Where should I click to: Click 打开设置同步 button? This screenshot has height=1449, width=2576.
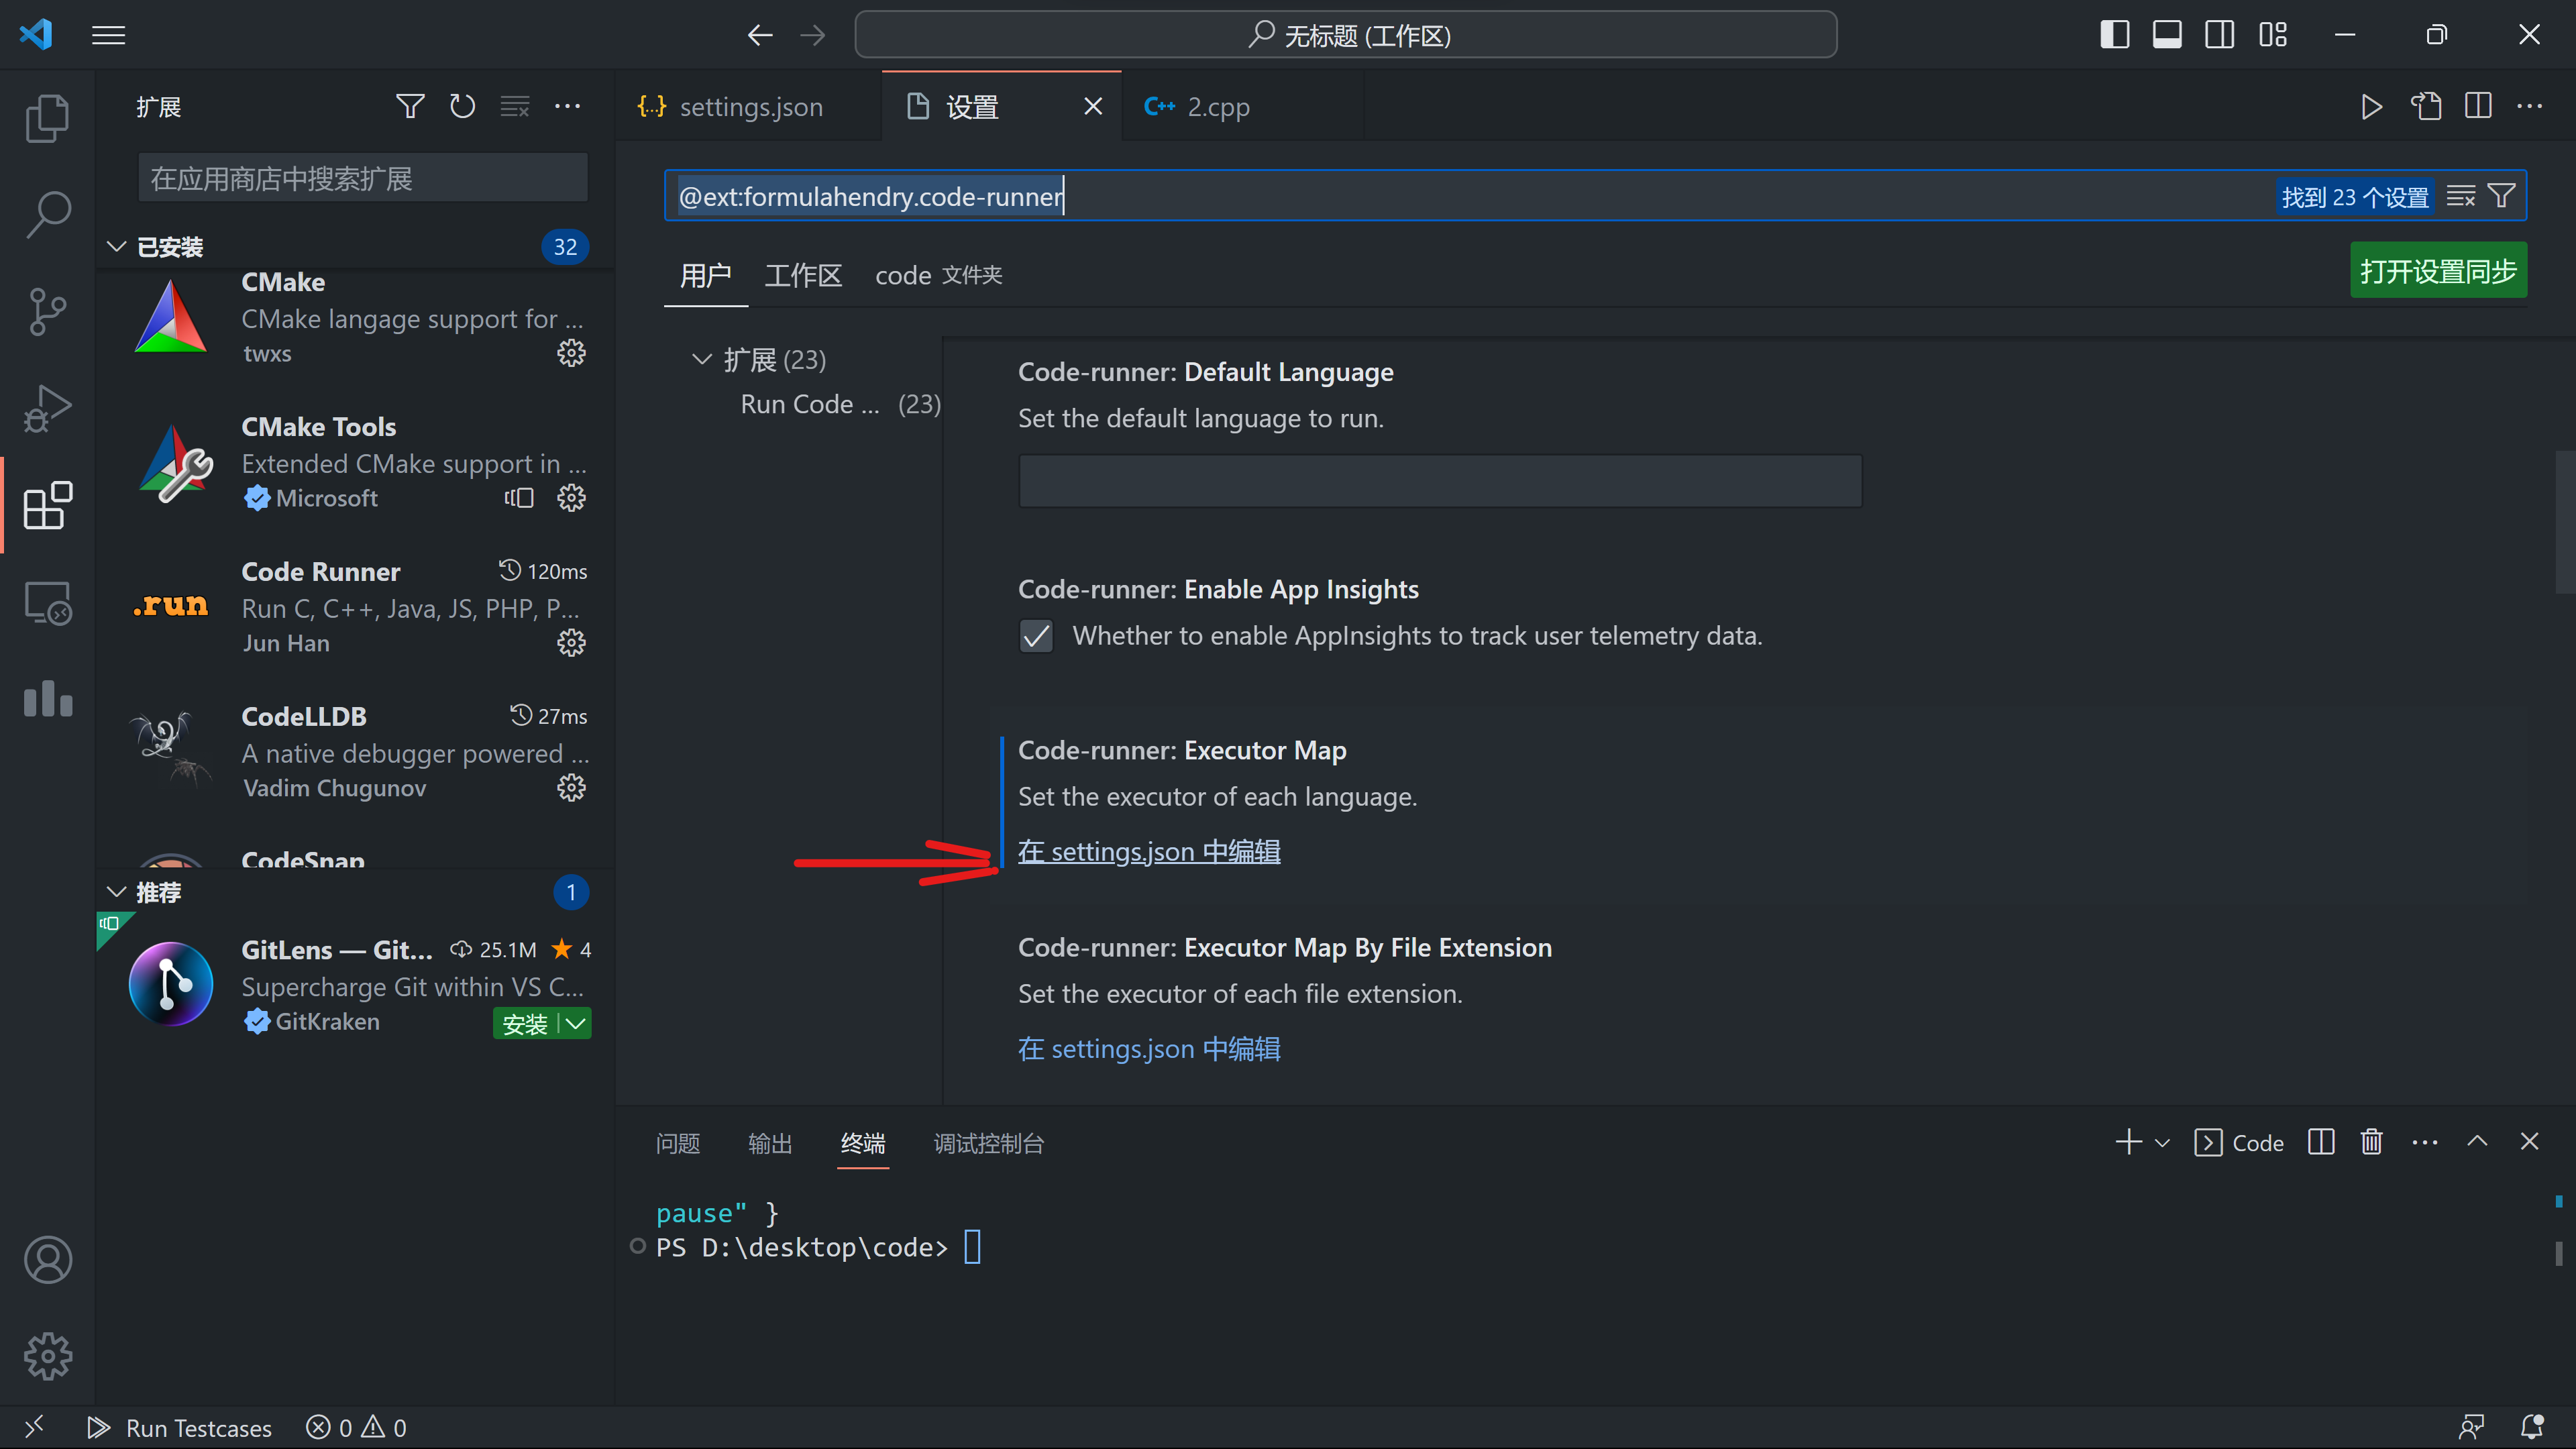tap(2438, 271)
